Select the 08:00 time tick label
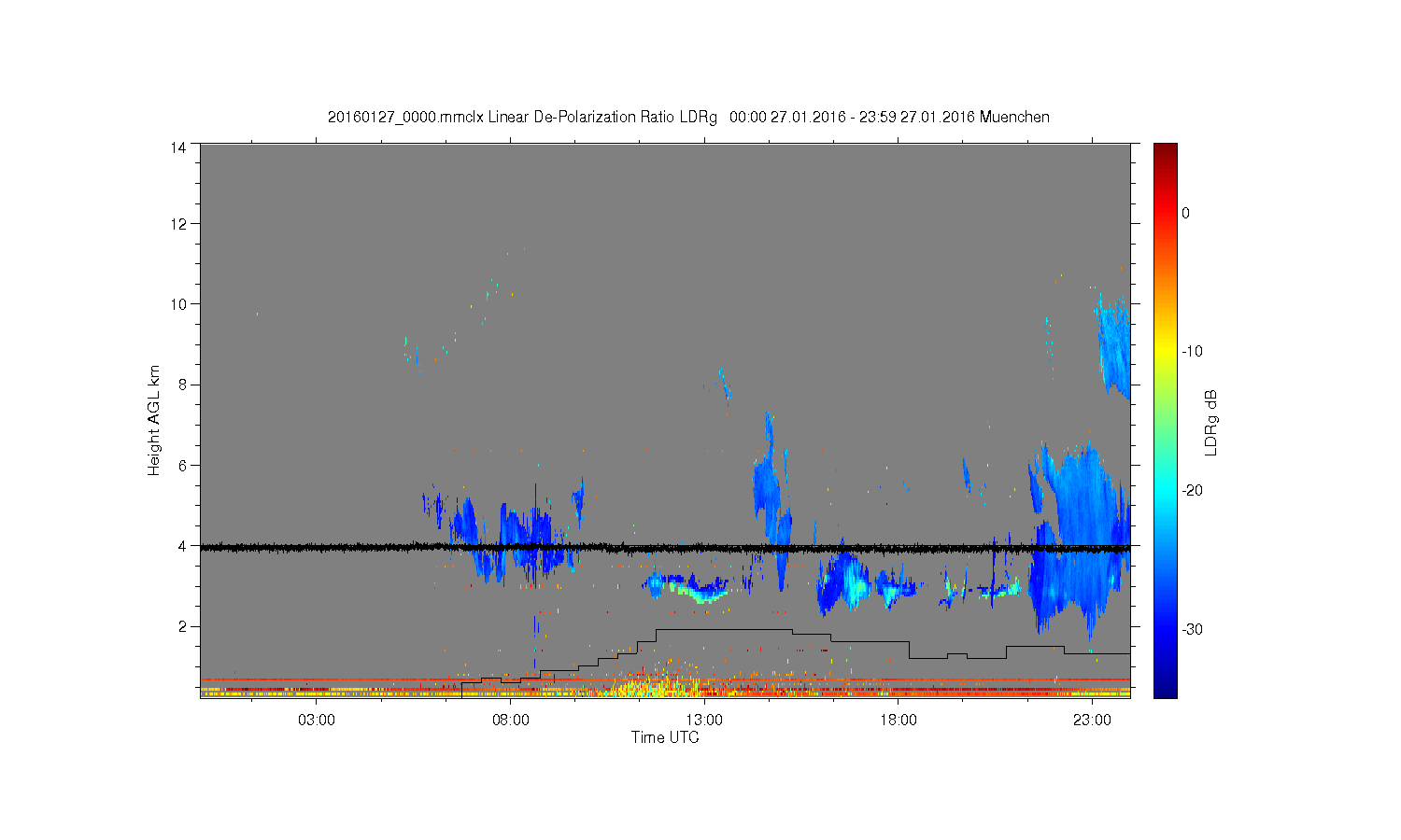 click(511, 720)
